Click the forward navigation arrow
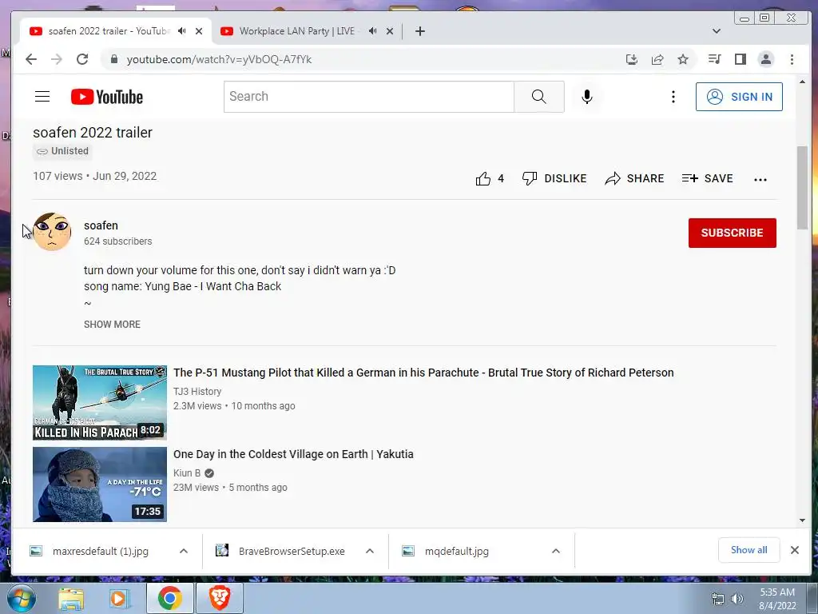Viewport: 818px width, 614px height. (x=57, y=59)
